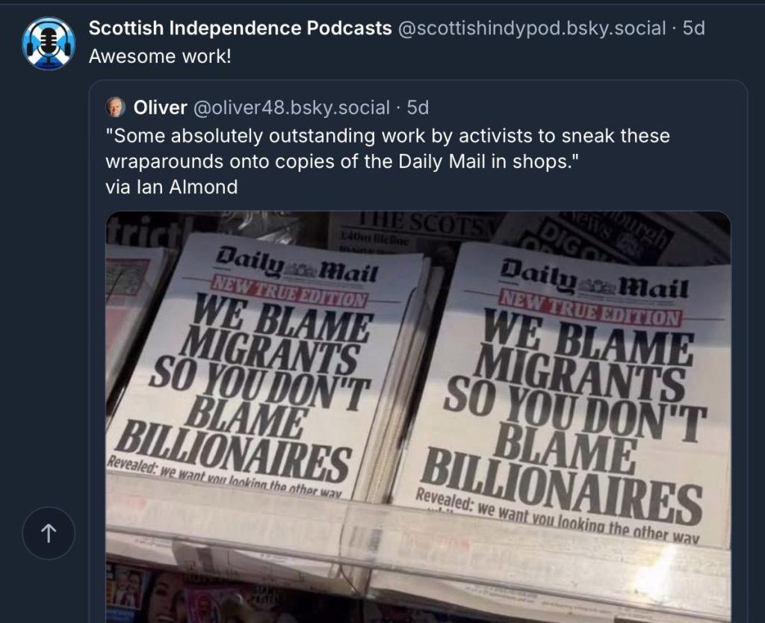Click left 'NEW TRUE EDITION' red banner
765x623 pixels.
click(x=289, y=292)
